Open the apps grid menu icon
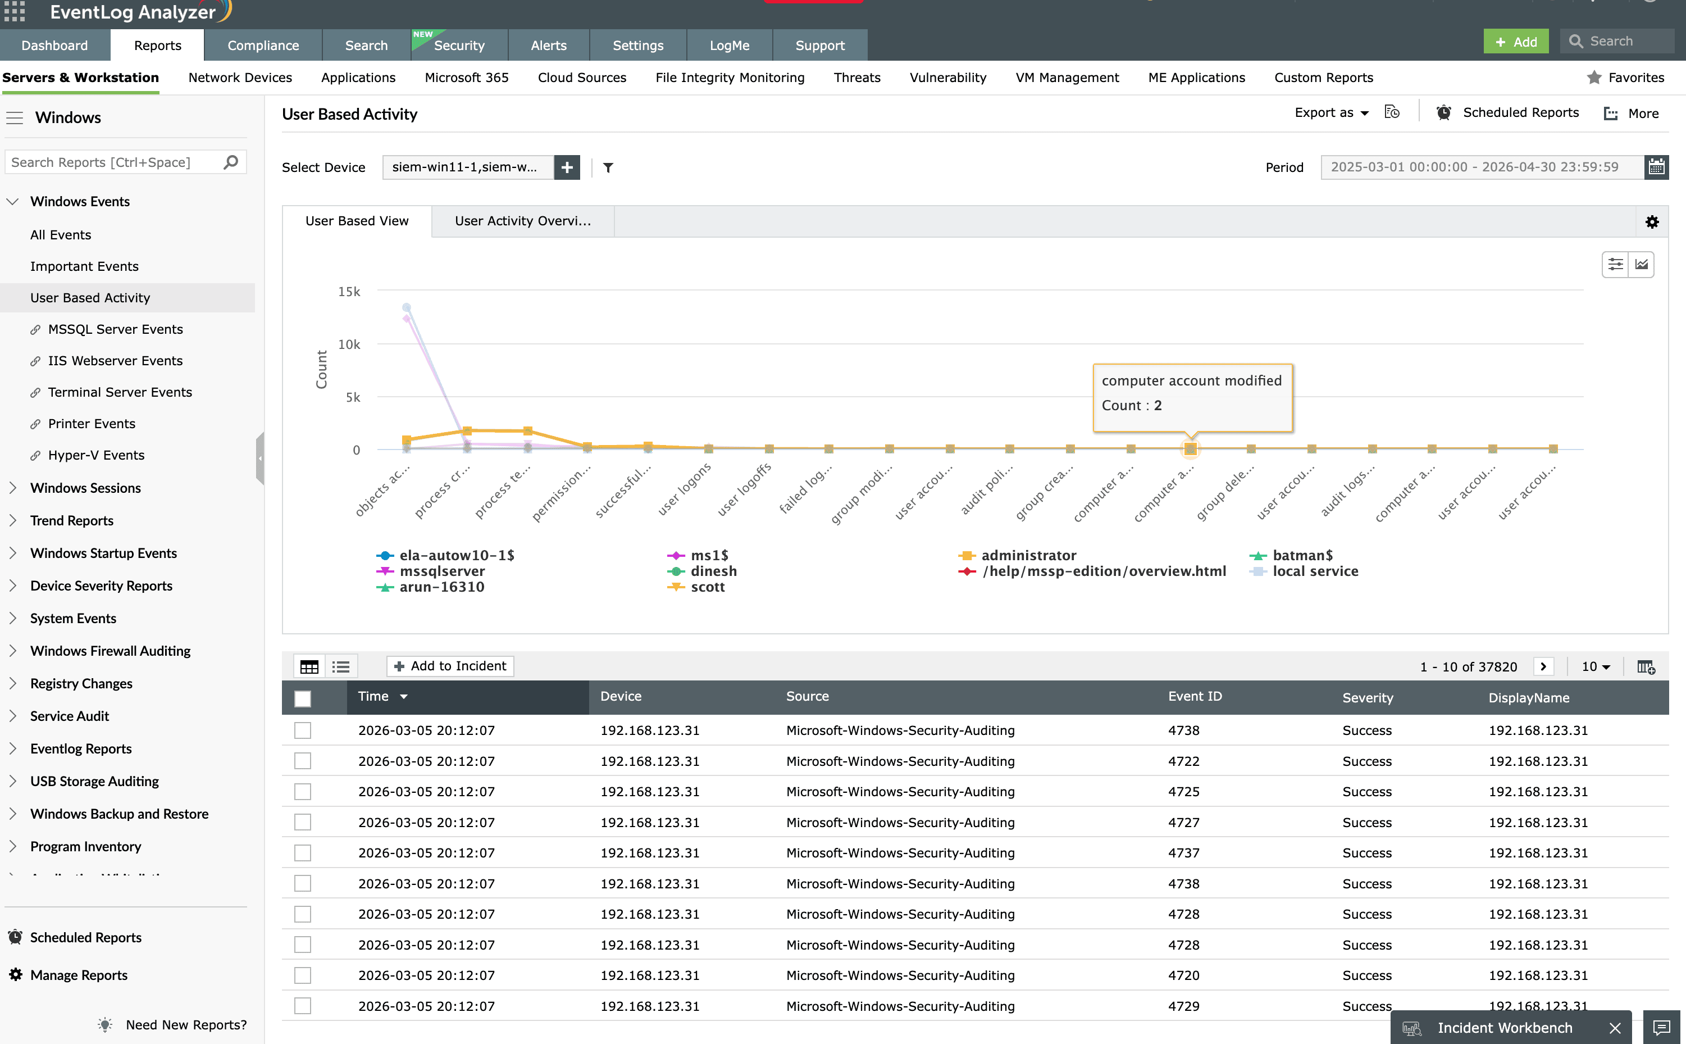This screenshot has width=1686, height=1044. coord(15,10)
